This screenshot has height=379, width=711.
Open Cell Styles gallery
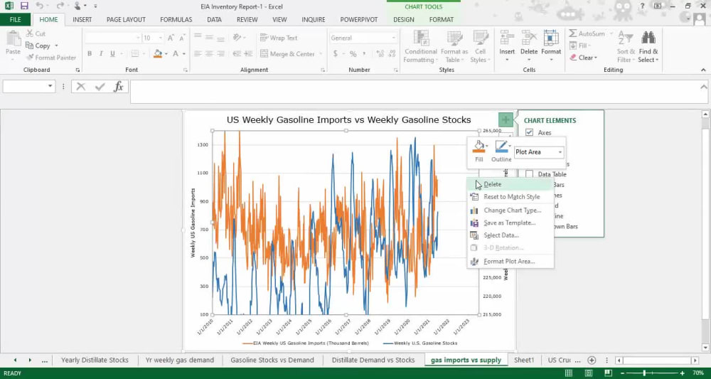click(x=480, y=47)
